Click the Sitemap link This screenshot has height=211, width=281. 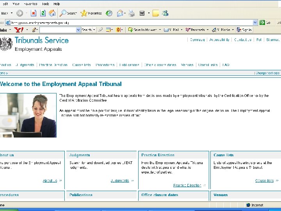(273, 40)
